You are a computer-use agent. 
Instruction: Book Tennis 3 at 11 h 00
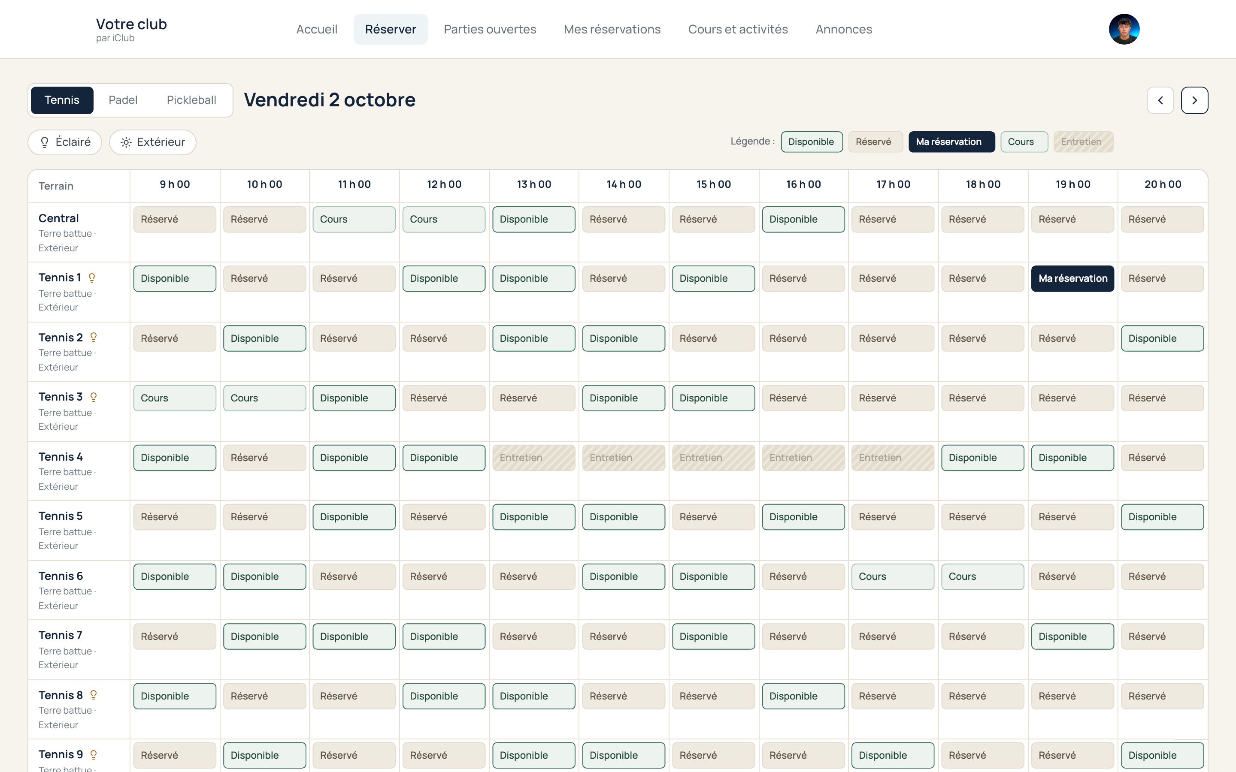click(354, 398)
